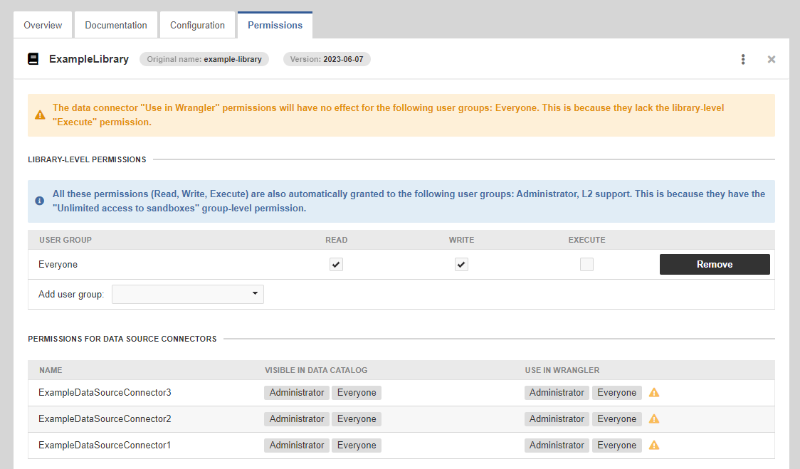Enable Execute permission for Everyone

click(586, 265)
